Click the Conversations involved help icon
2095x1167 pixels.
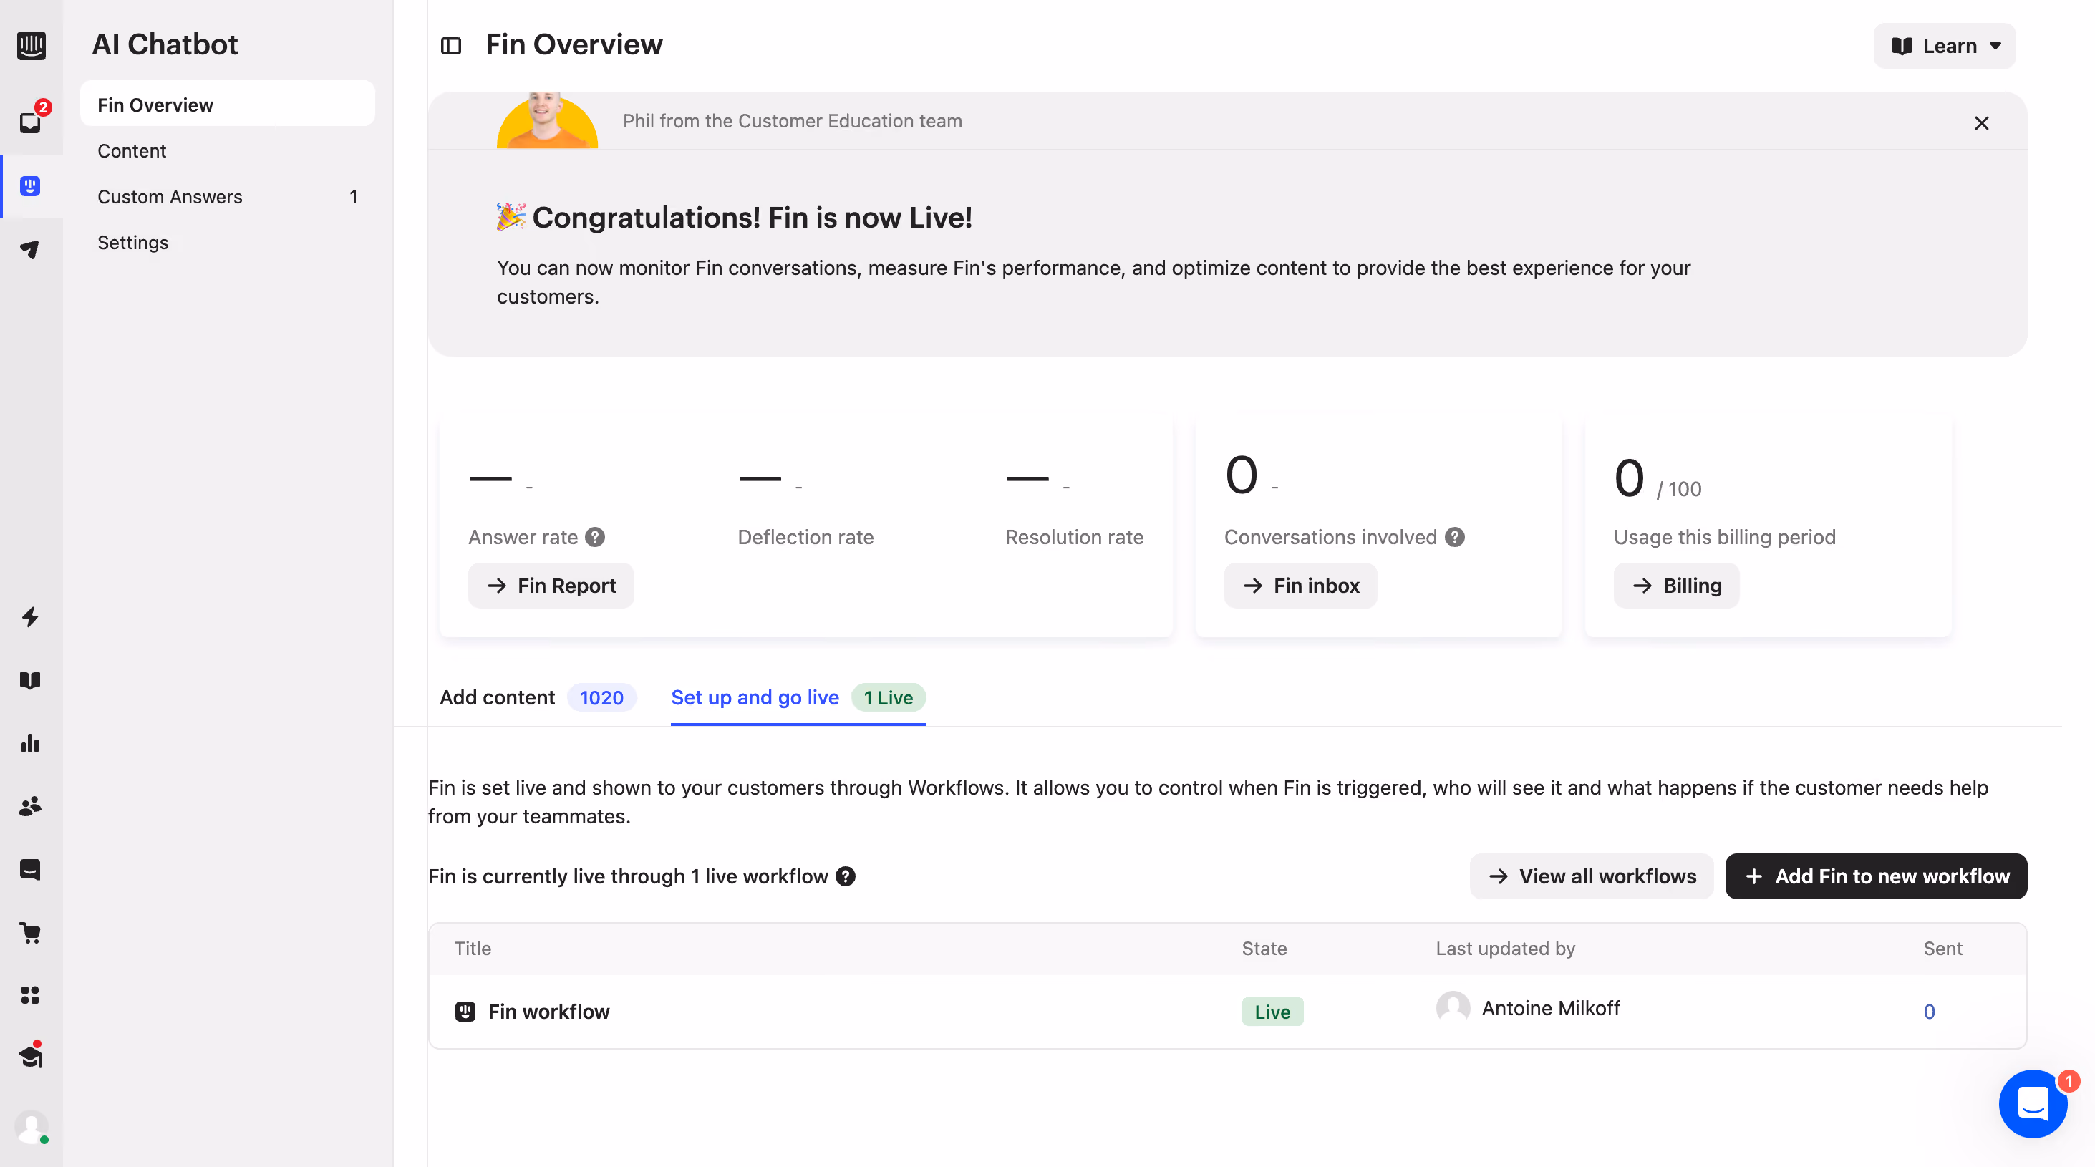coord(1455,537)
